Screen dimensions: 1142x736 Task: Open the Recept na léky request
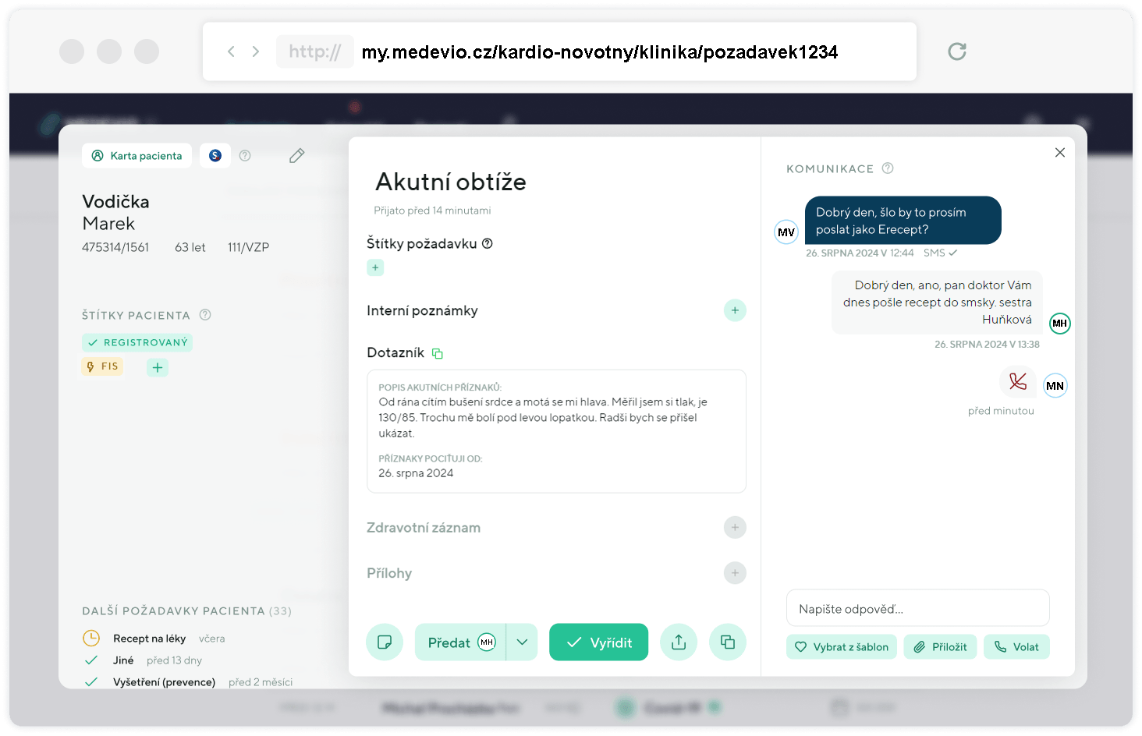pyautogui.click(x=149, y=639)
